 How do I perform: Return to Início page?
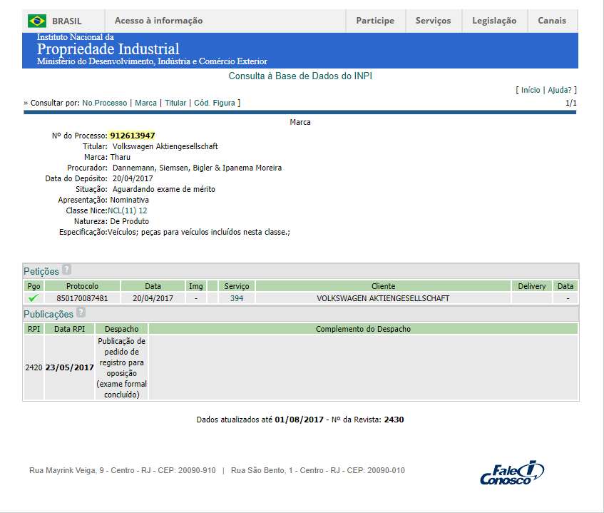click(x=531, y=90)
